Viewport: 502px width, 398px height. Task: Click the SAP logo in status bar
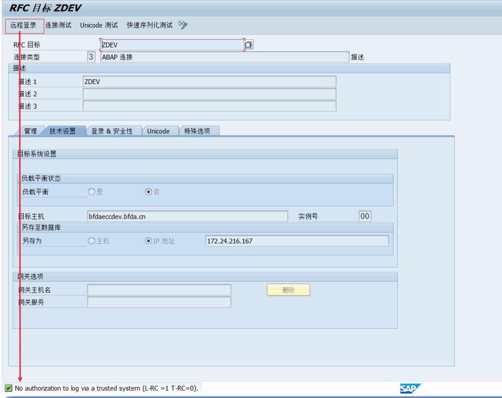click(x=410, y=388)
